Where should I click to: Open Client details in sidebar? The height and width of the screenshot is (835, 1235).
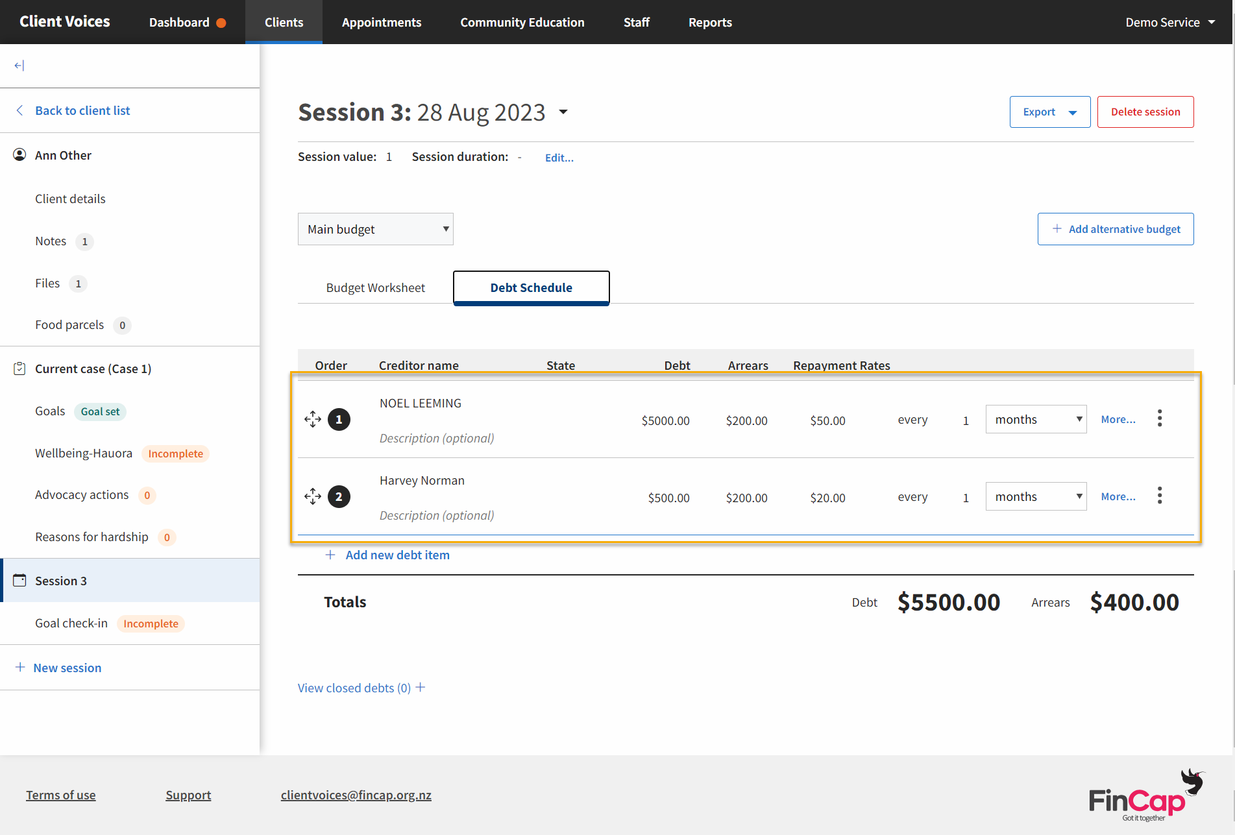(x=70, y=199)
